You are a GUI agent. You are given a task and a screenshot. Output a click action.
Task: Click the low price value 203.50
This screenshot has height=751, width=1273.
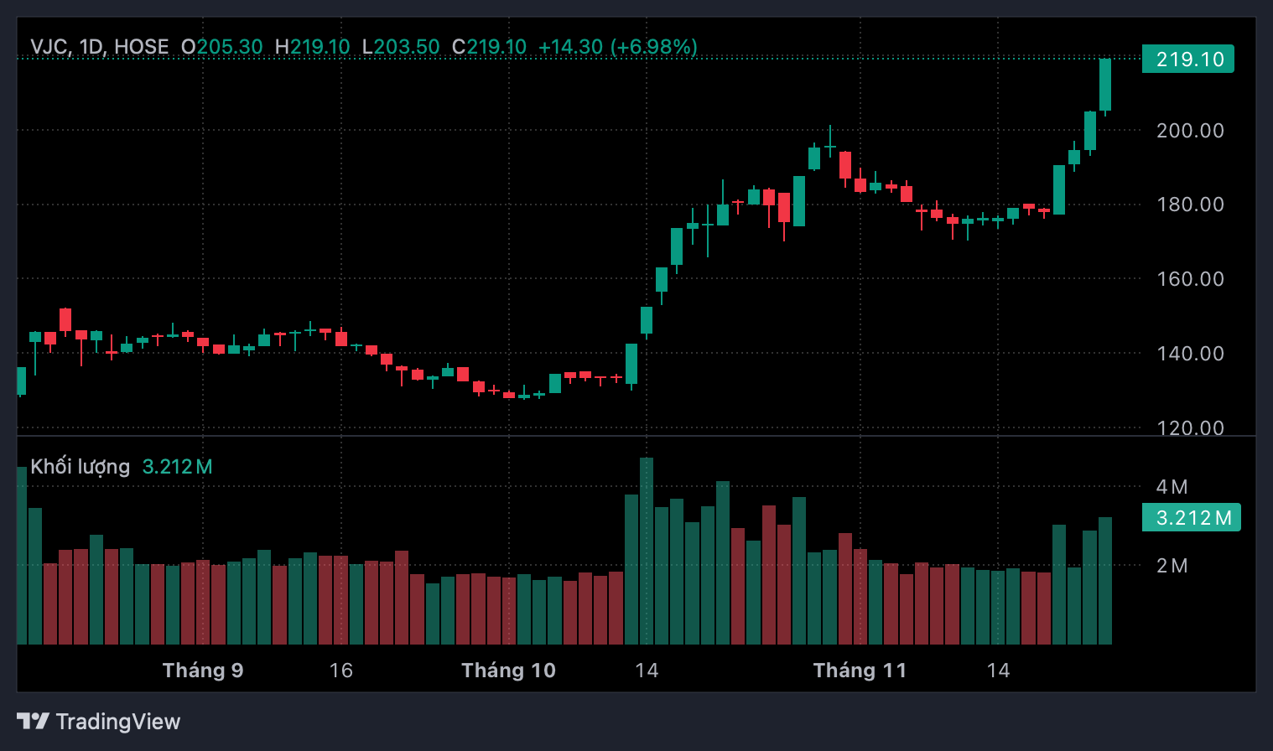coord(407,47)
